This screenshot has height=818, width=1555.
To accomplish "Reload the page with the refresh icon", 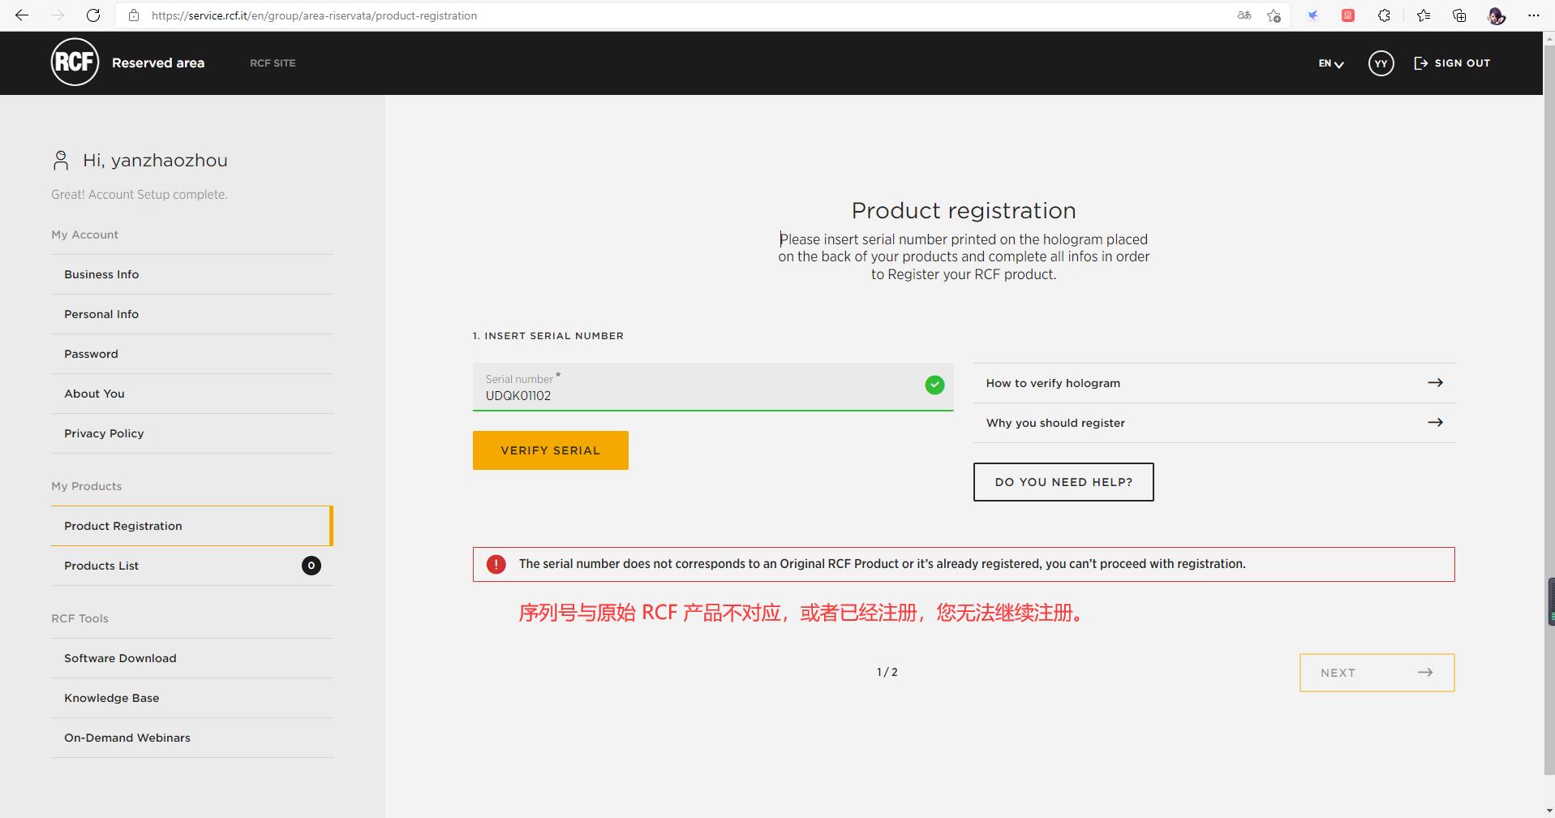I will (x=93, y=15).
